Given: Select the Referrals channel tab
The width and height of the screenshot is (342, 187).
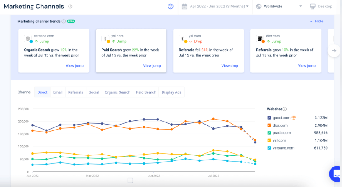Looking at the screenshot, I should click(76, 92).
